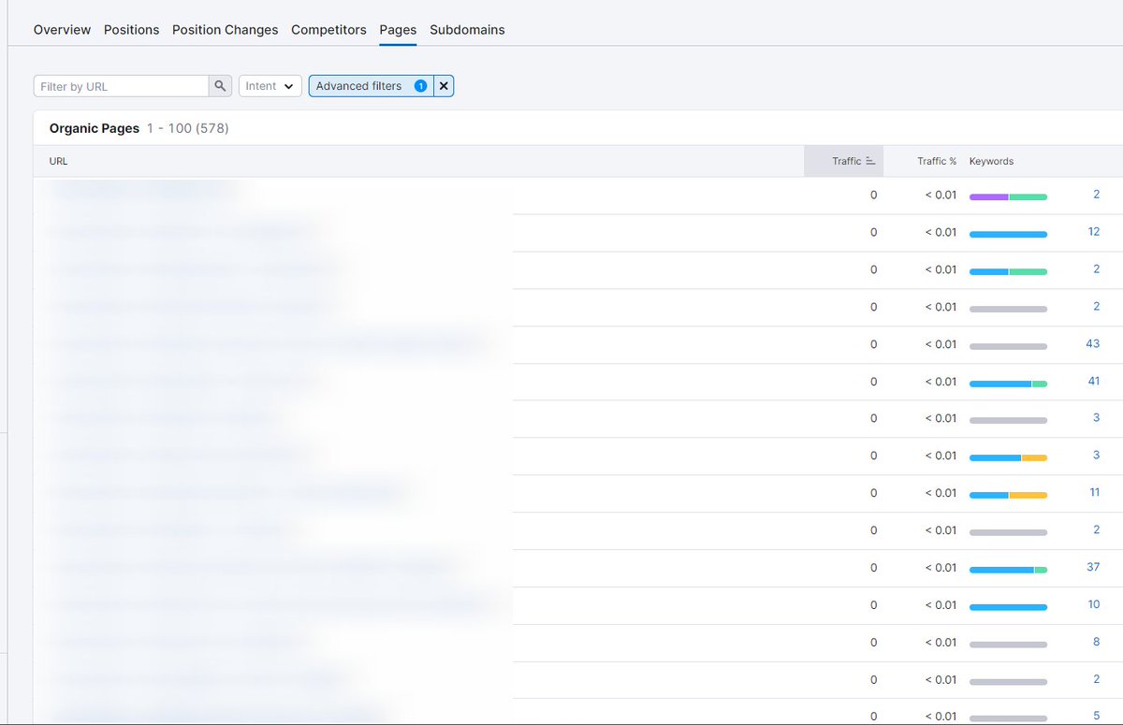View the Subdomains tab
This screenshot has height=725, width=1123.
pos(467,29)
